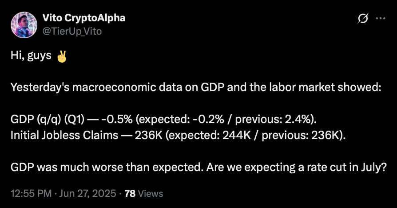
Task: Click the GDP (q/q) (Q1) line
Action: 163,119
